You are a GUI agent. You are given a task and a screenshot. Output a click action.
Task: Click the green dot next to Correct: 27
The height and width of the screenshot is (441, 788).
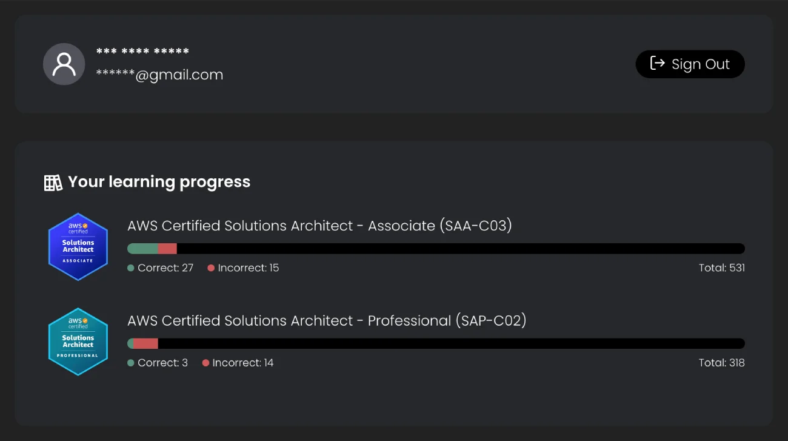(131, 268)
